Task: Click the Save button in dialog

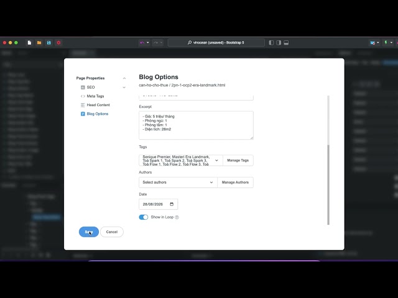Action: (x=89, y=232)
